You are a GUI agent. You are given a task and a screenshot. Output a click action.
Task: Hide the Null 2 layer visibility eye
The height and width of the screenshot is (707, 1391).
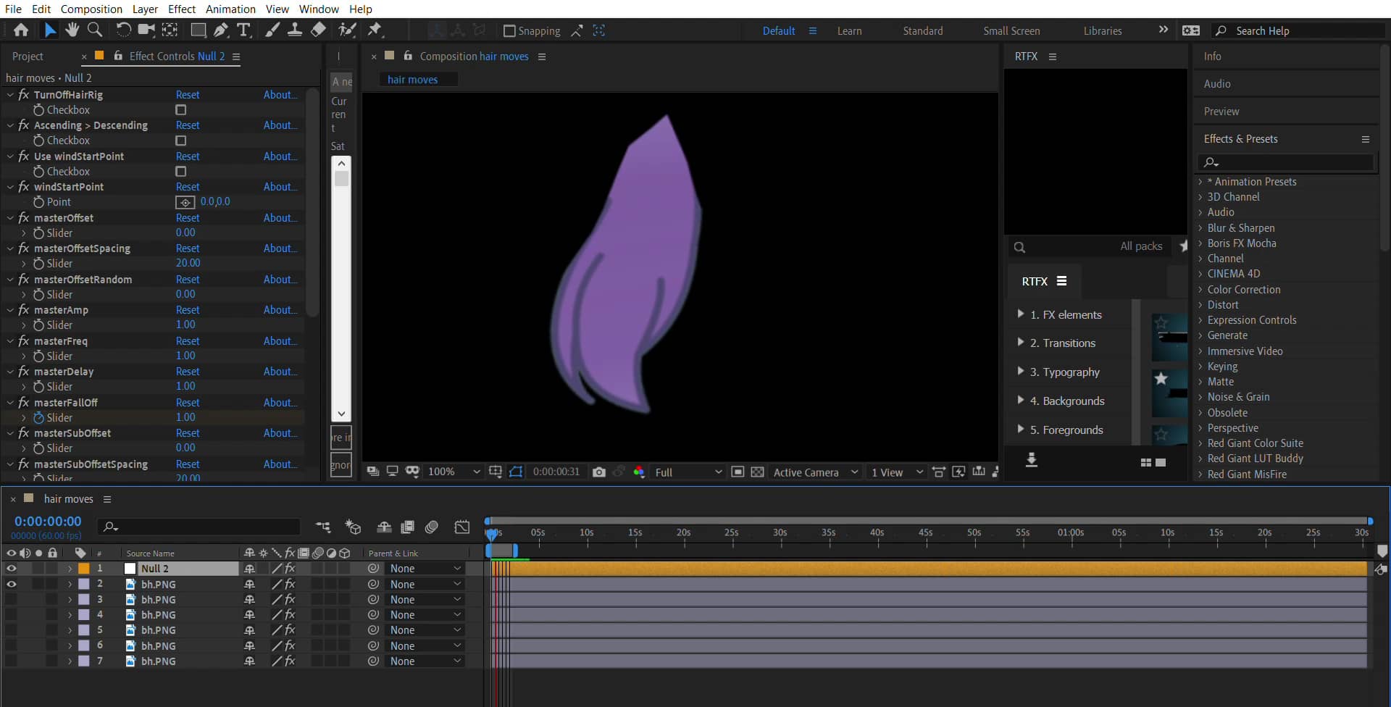coord(12,569)
